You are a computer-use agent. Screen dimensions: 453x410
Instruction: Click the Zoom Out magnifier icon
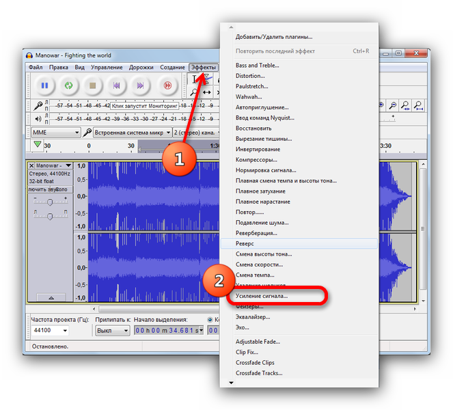coord(392,105)
